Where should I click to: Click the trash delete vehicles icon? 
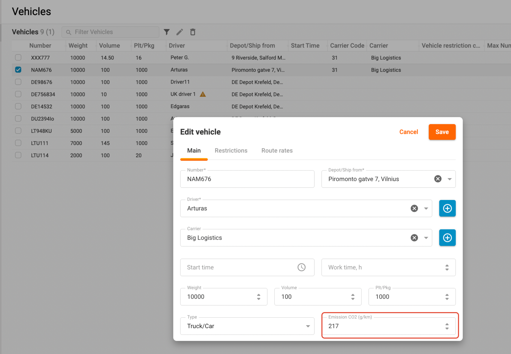(x=193, y=32)
